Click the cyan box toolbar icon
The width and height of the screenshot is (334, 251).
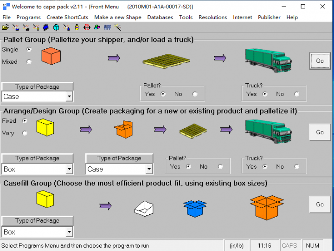[x=56, y=27]
